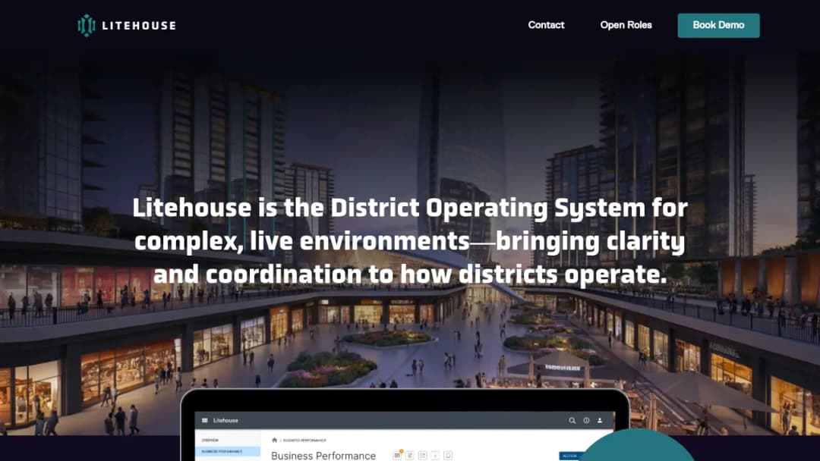The height and width of the screenshot is (461, 820).
Task: Click the download icon beside Business Performance title
Action: coord(435,456)
